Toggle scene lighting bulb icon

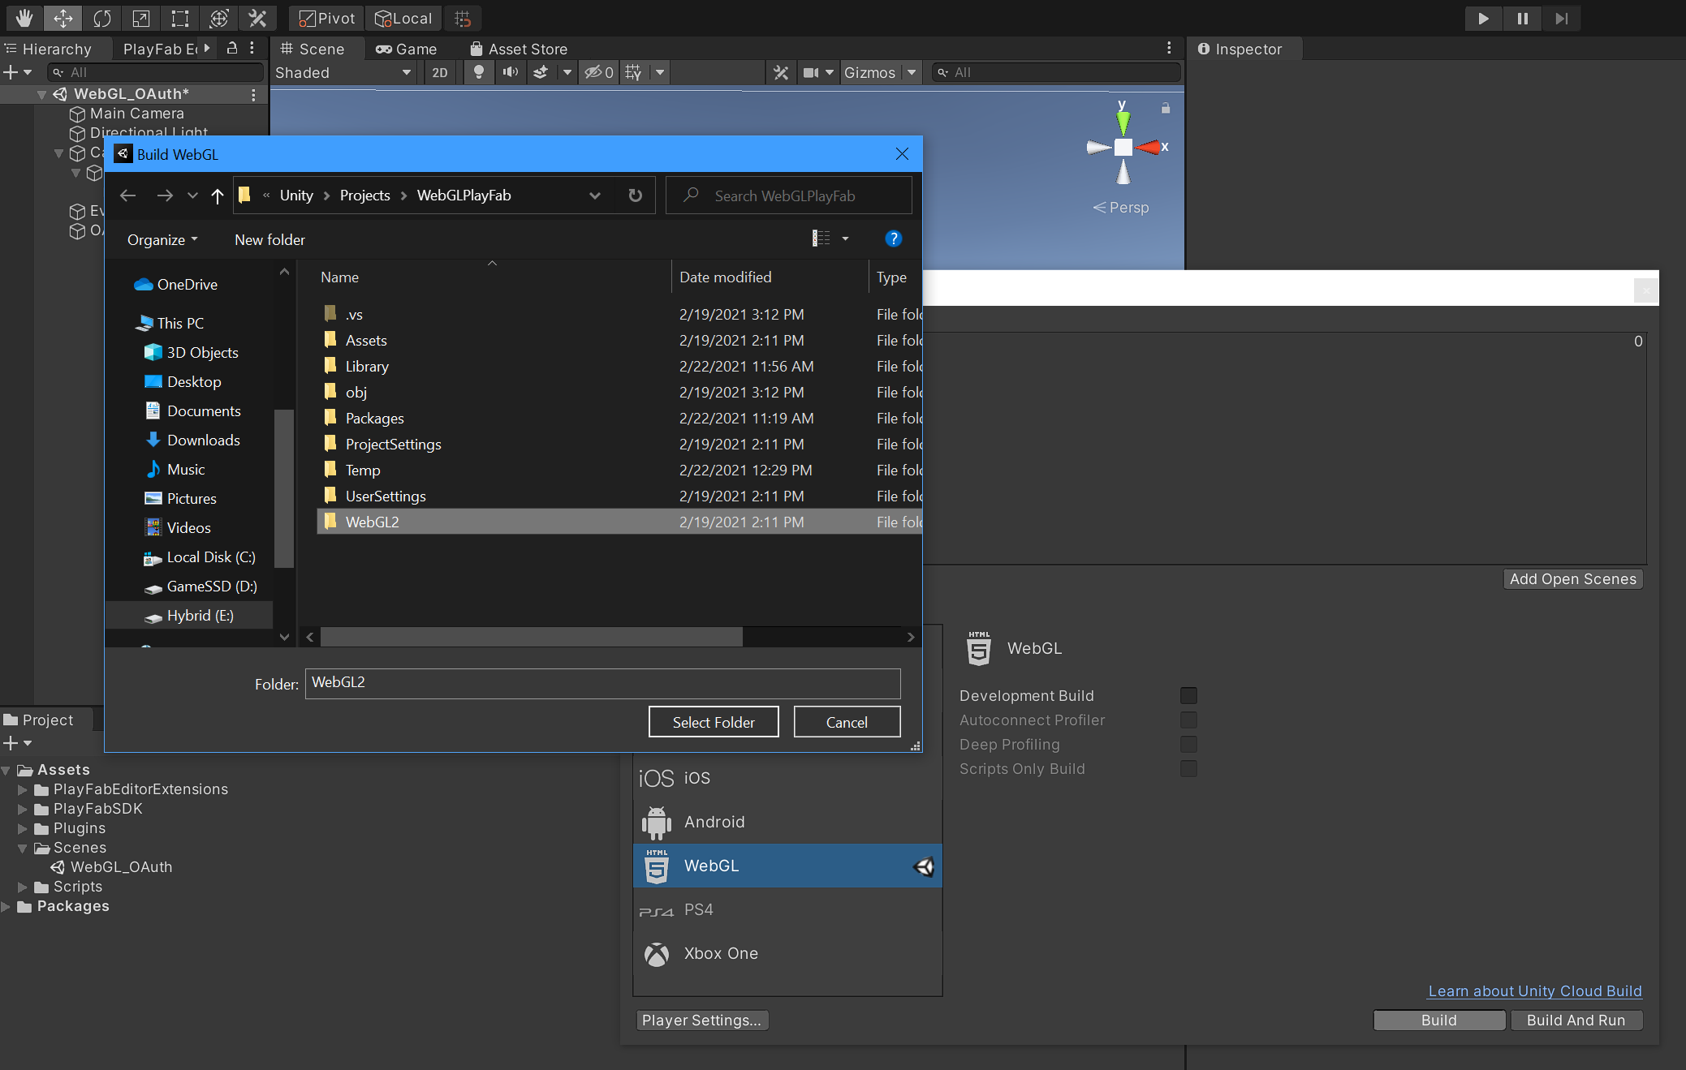click(x=479, y=72)
